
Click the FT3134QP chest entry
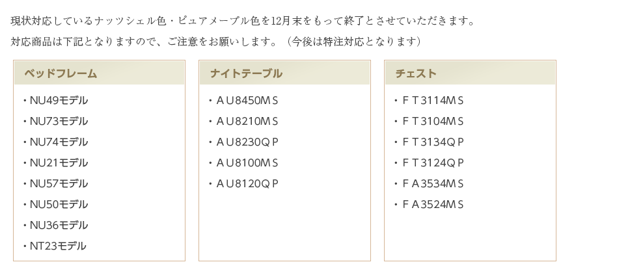[x=433, y=142]
